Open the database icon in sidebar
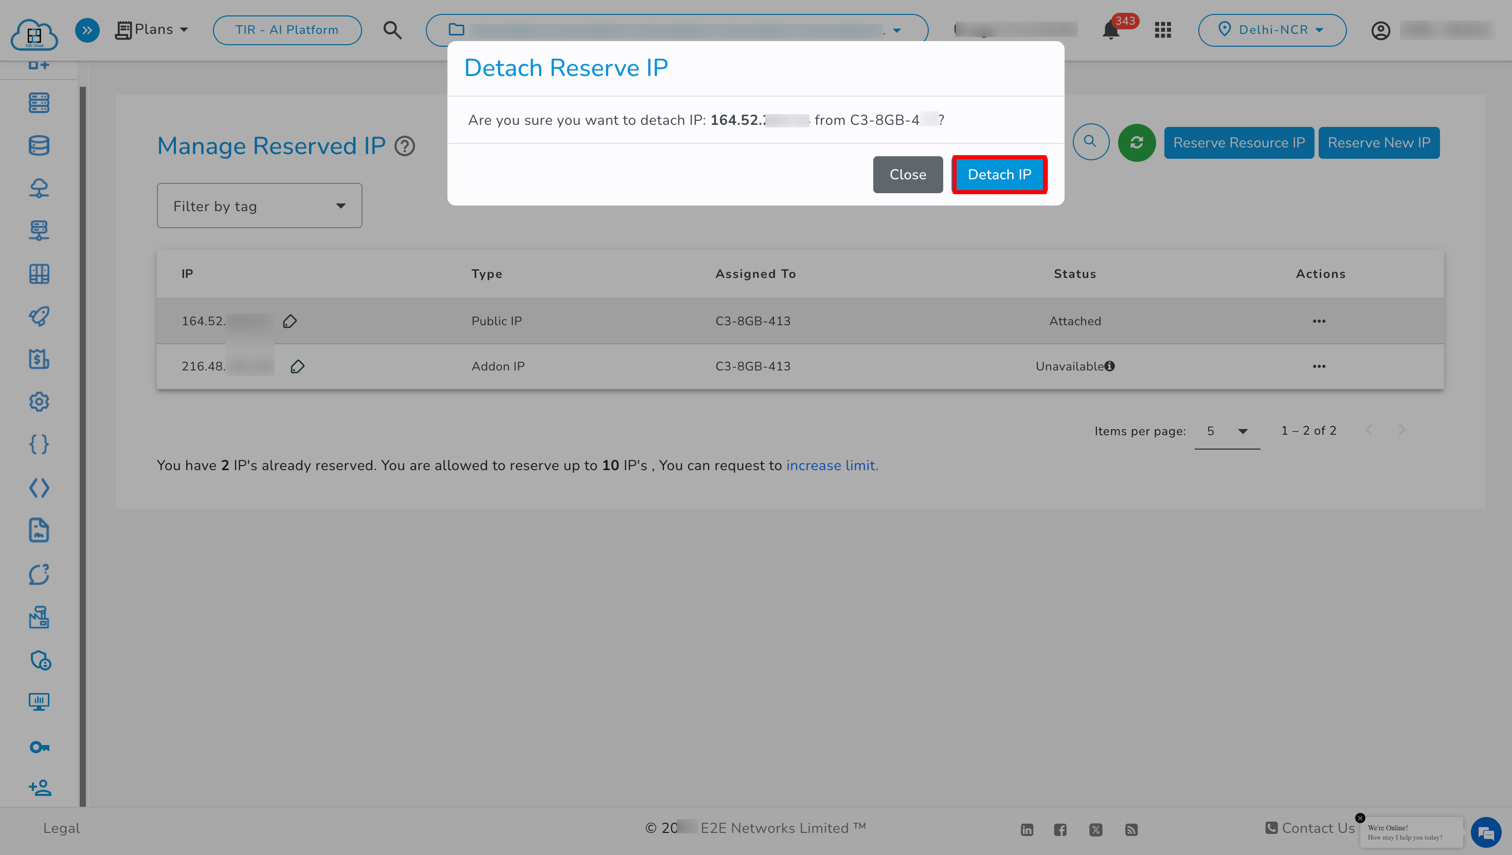 coord(39,145)
